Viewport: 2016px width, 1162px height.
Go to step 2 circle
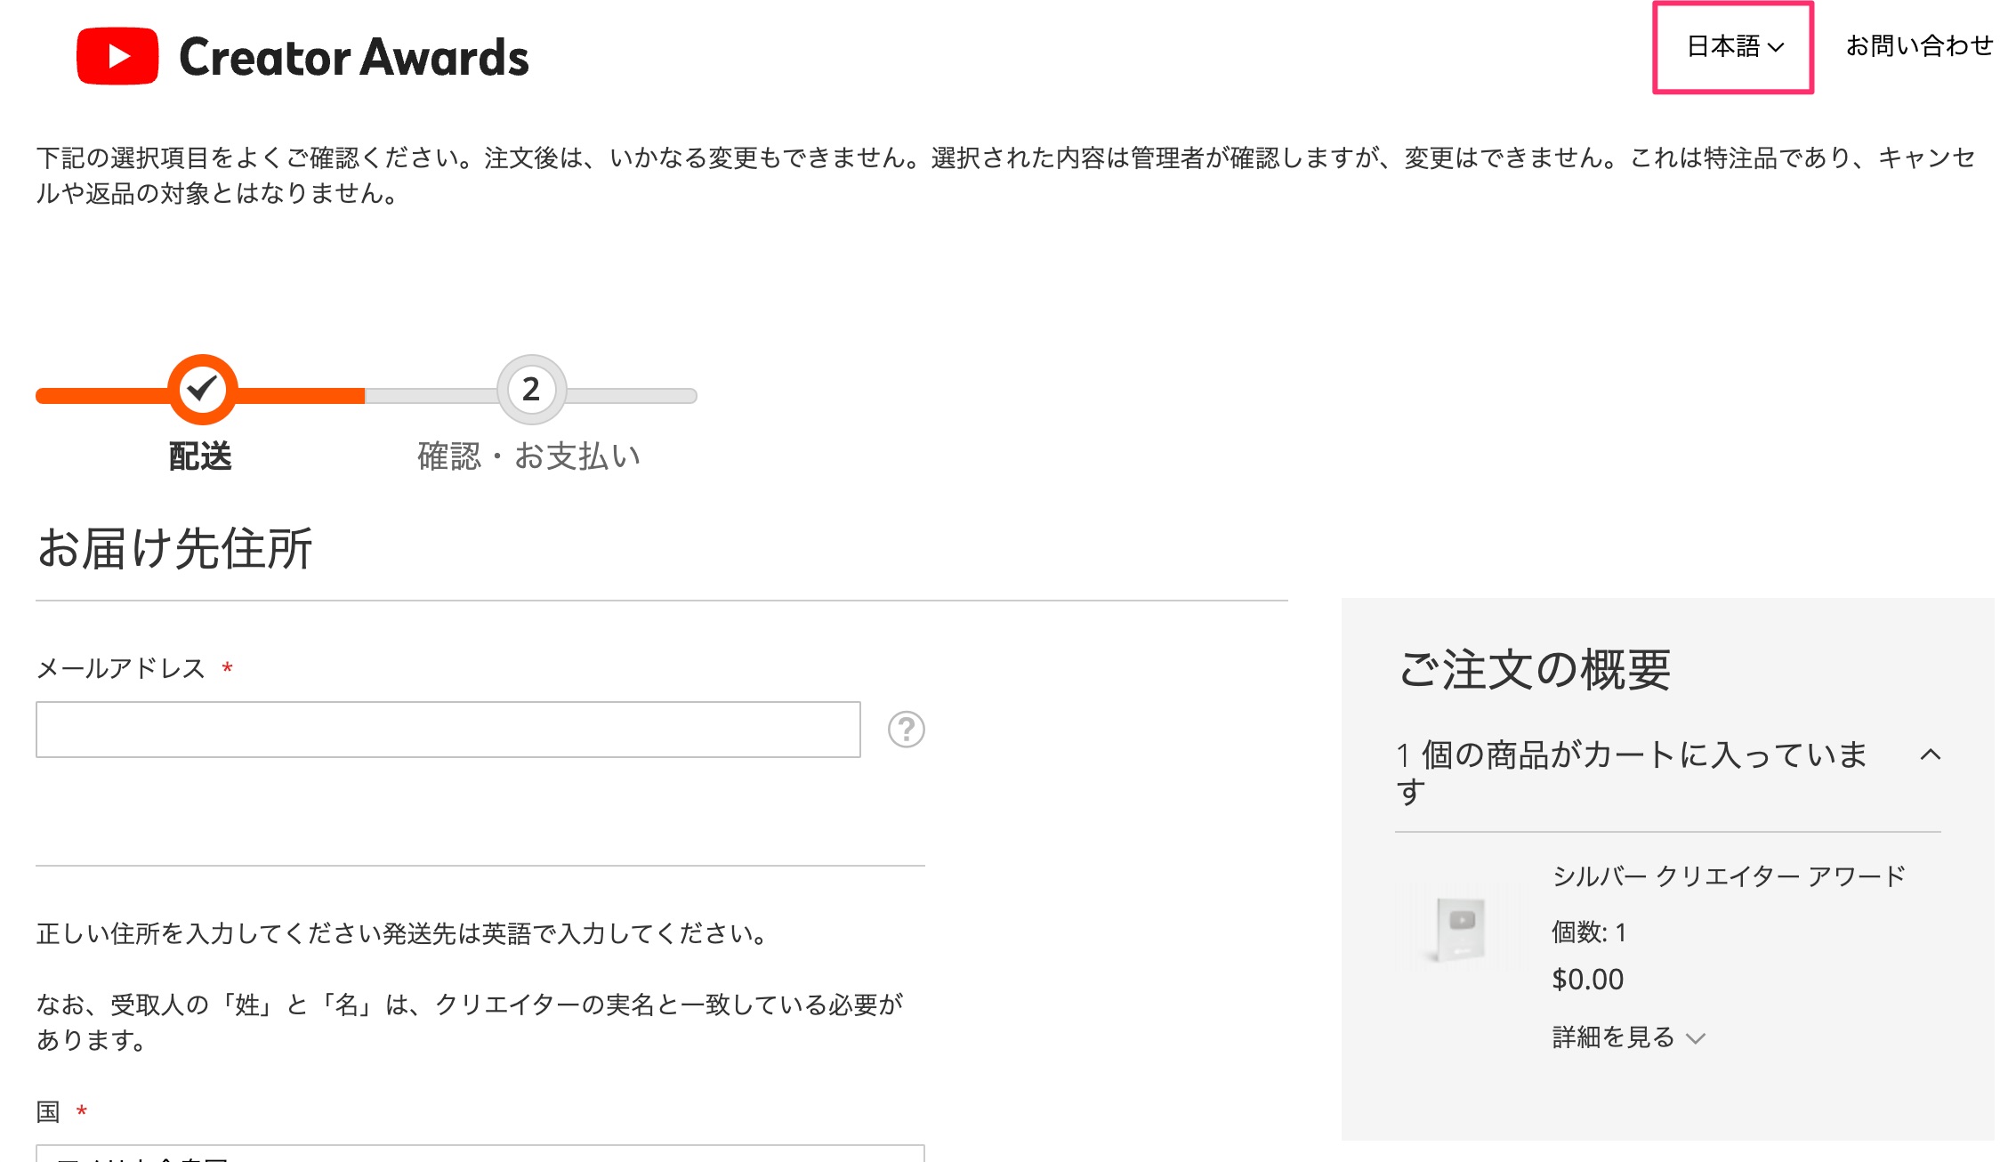[x=531, y=389]
